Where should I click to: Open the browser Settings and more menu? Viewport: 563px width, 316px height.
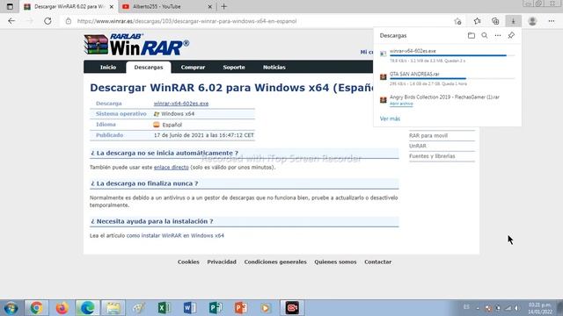click(x=552, y=21)
